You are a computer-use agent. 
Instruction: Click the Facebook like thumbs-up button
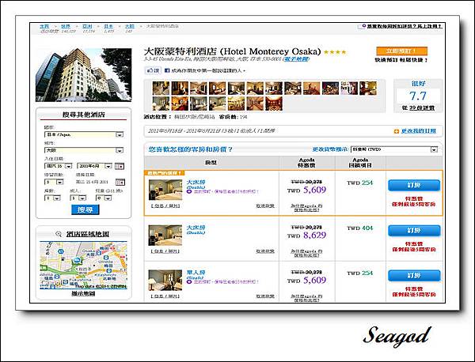tap(153, 70)
